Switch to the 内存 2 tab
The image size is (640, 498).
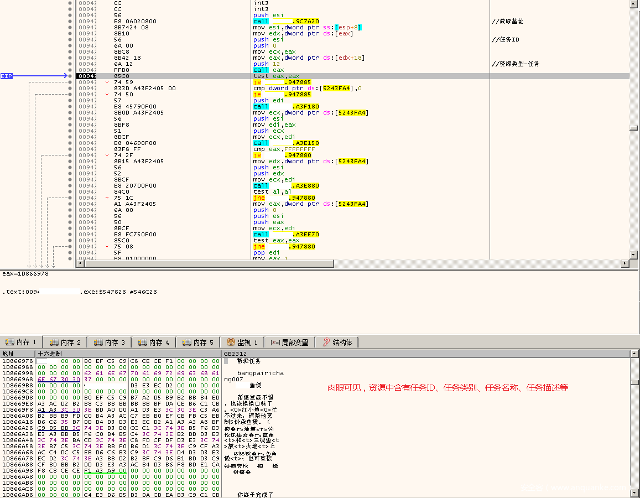coord(65,343)
